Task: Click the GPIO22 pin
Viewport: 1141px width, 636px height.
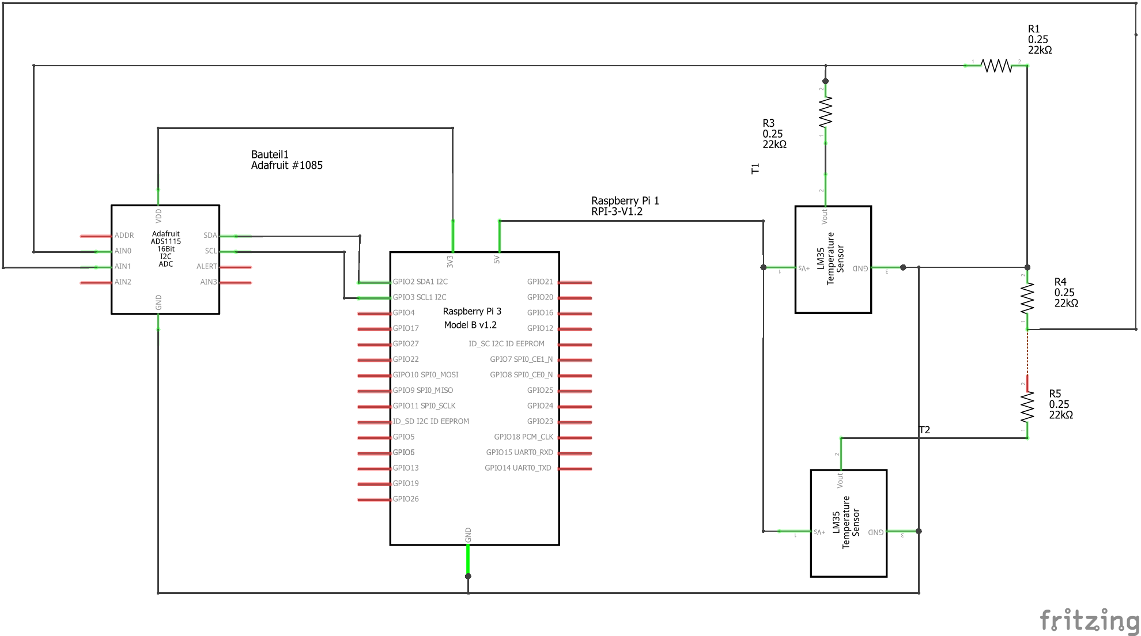Action: (374, 359)
